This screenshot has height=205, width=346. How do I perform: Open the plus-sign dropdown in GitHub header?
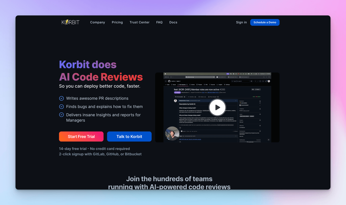point(256,81)
